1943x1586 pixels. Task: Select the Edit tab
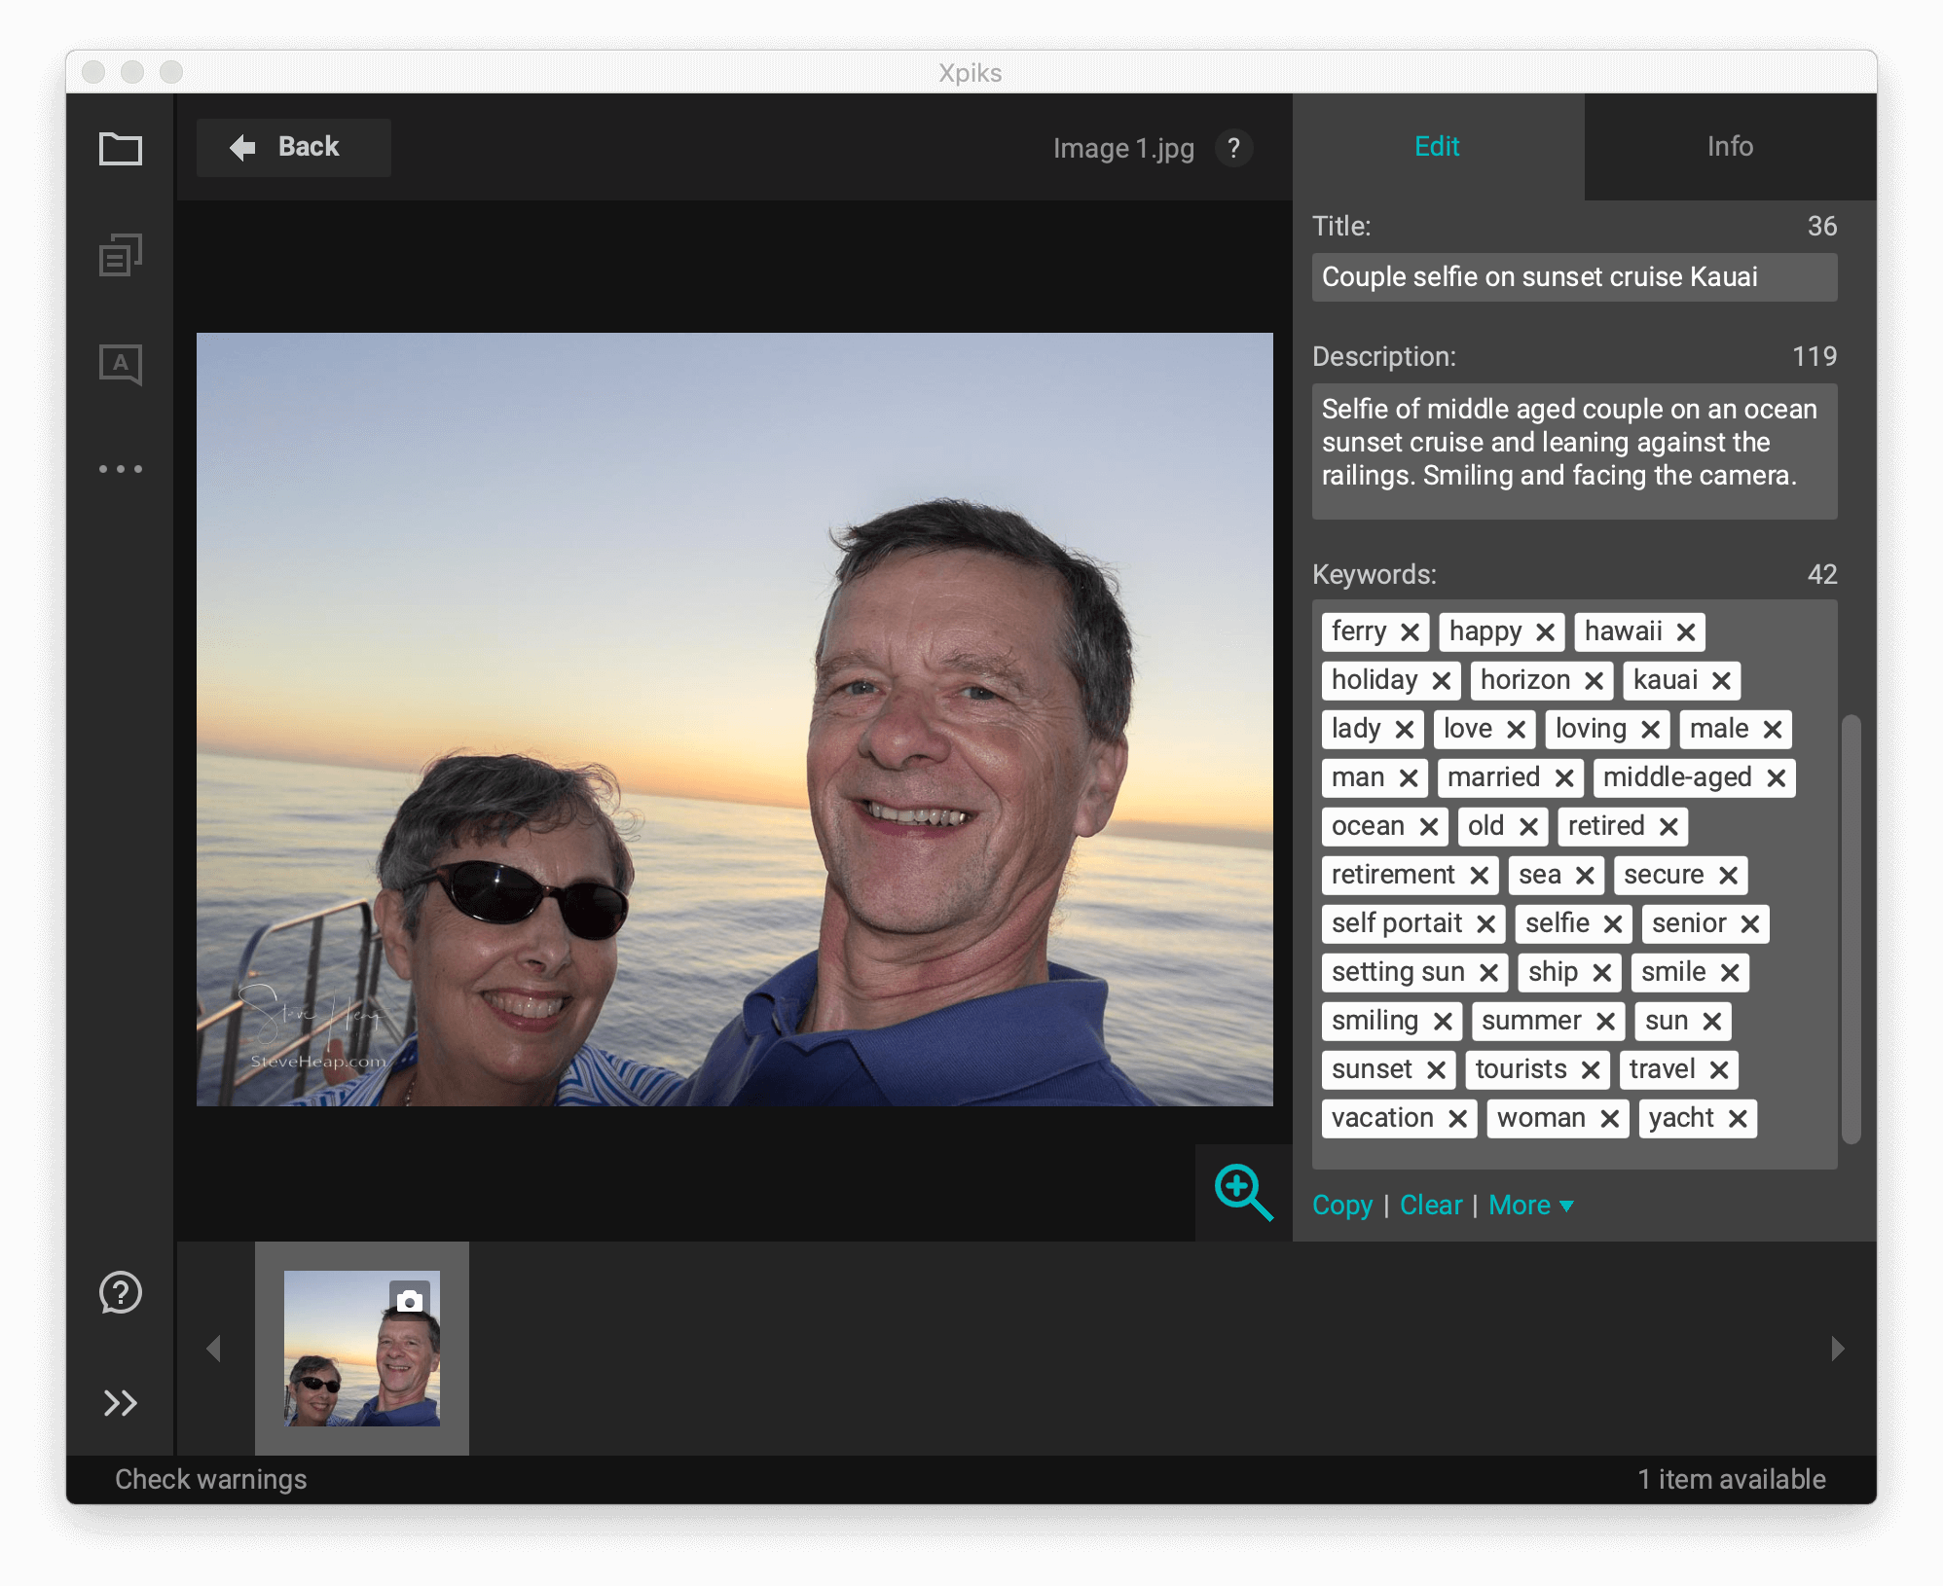tap(1435, 146)
